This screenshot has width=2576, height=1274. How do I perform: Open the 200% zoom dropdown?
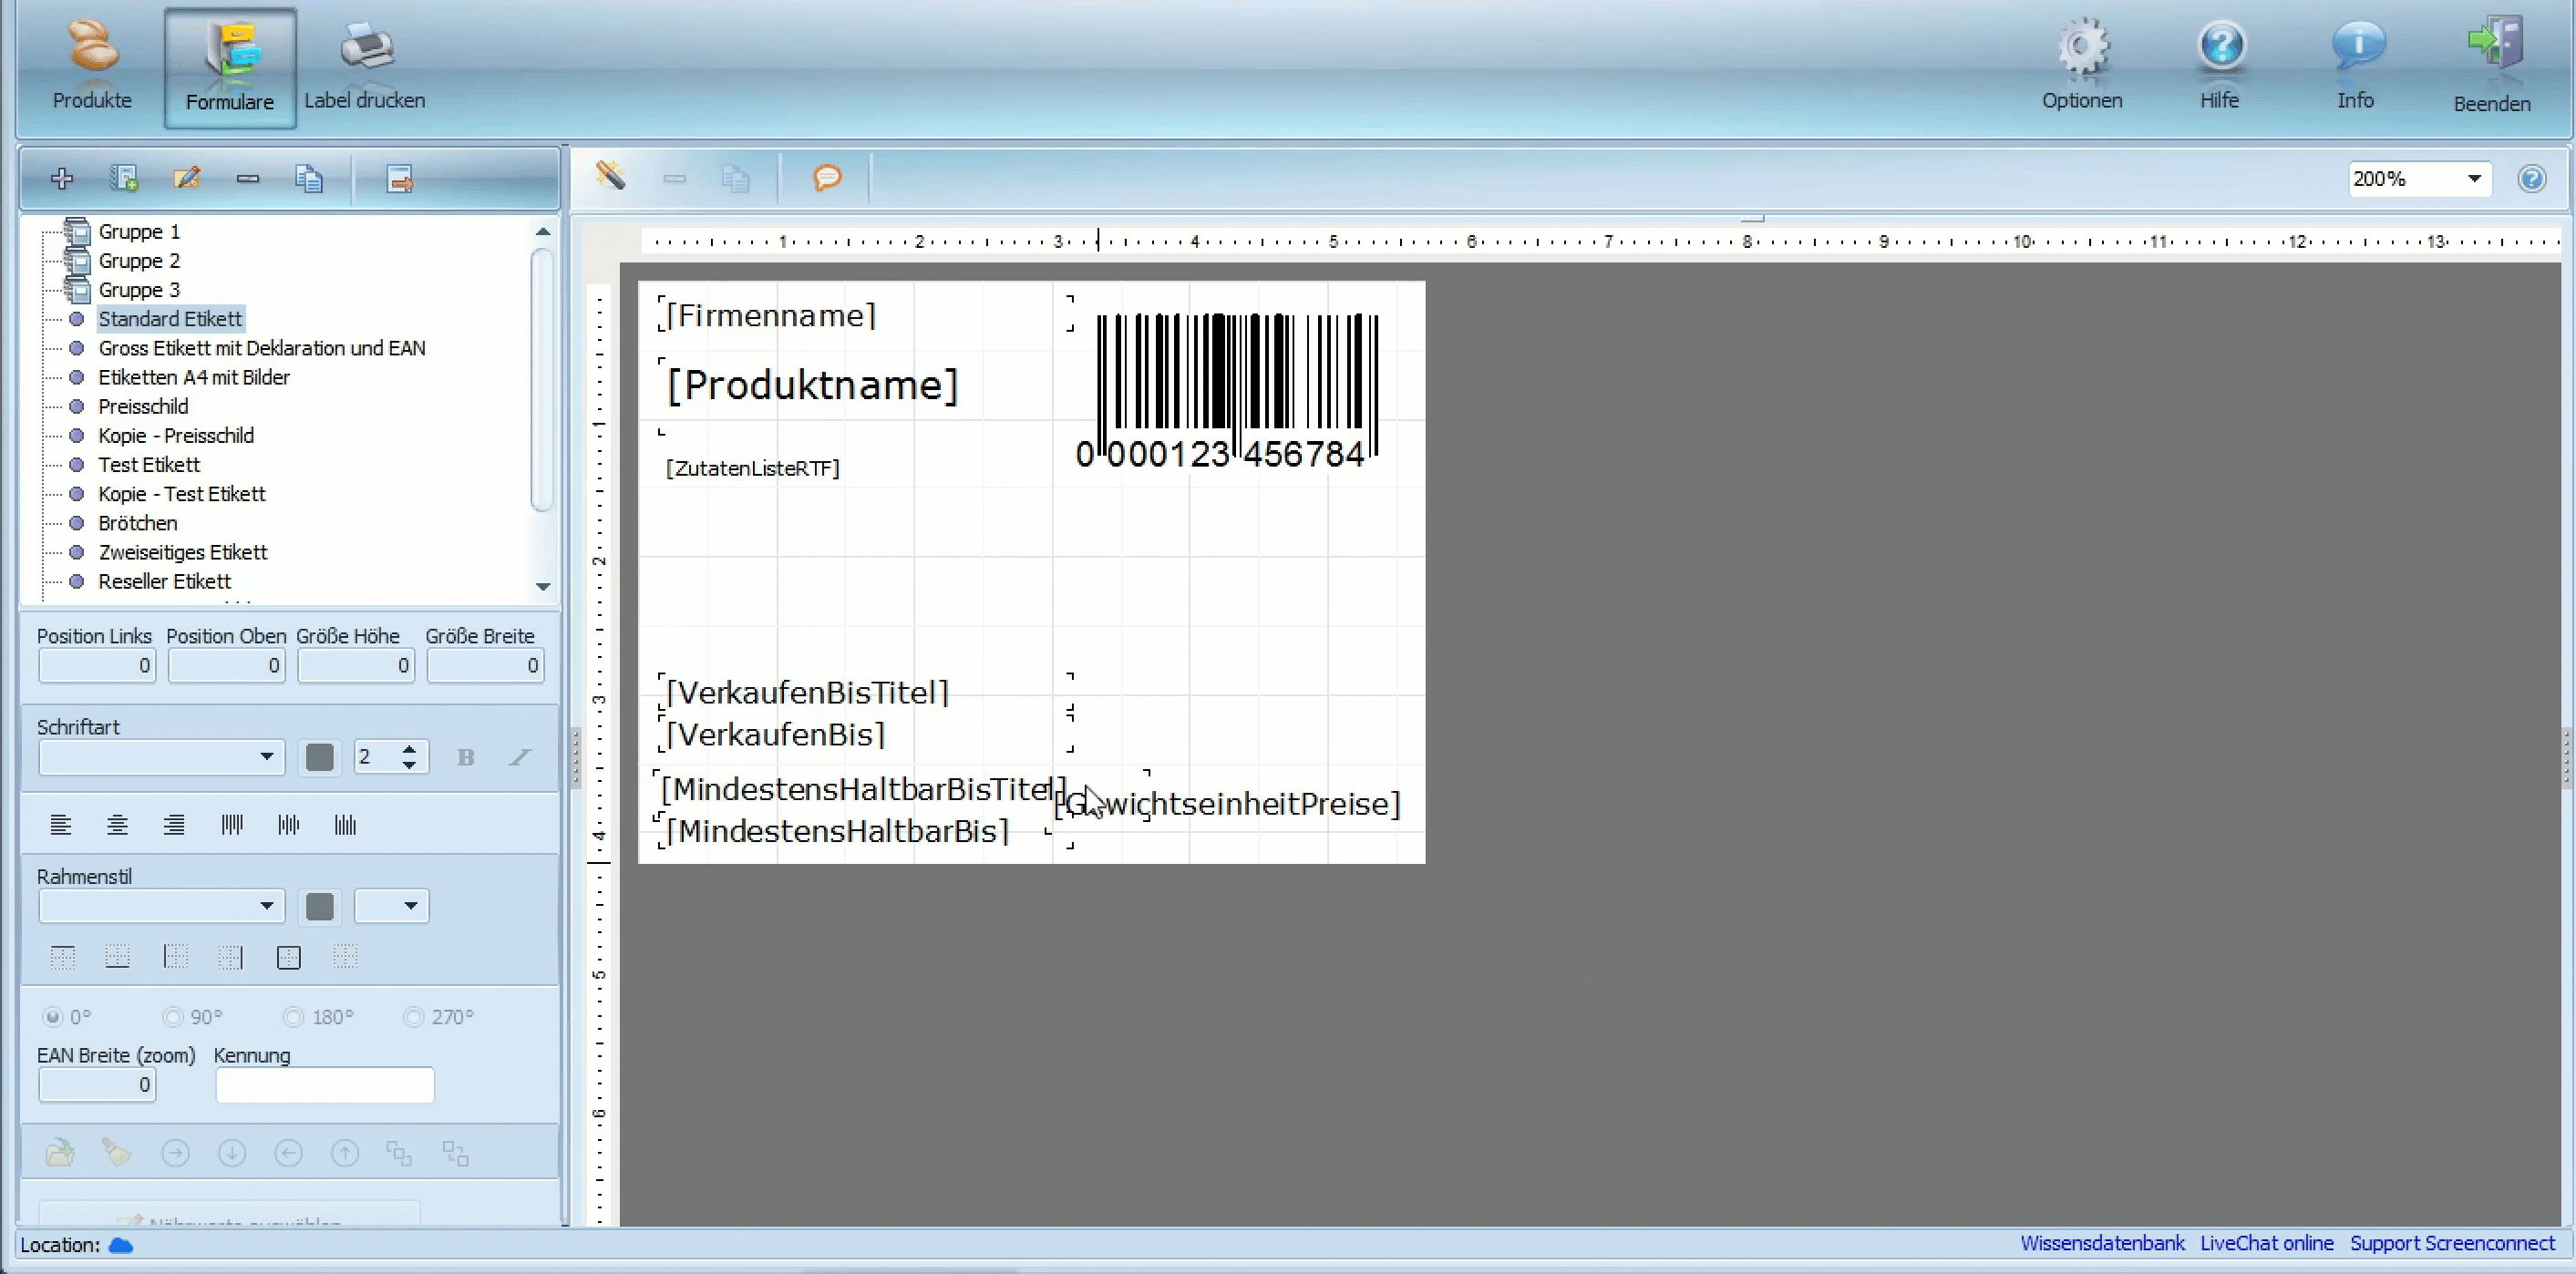tap(2474, 179)
